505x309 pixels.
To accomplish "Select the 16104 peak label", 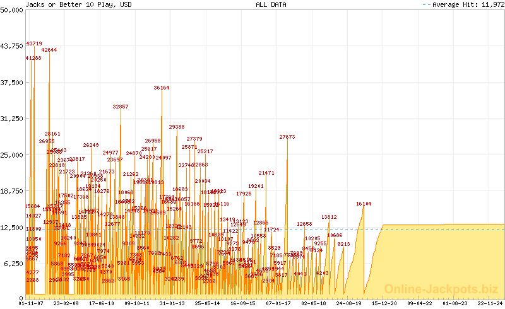I will (364, 204).
